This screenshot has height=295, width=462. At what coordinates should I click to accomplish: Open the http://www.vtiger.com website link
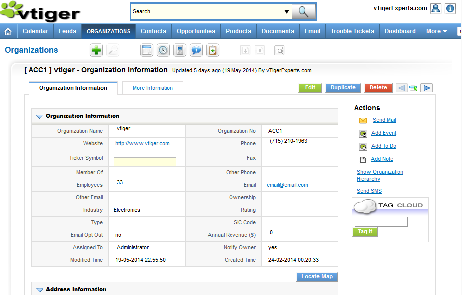[x=142, y=144]
